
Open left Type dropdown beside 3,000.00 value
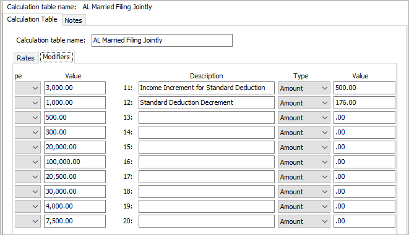pyautogui.click(x=28, y=88)
